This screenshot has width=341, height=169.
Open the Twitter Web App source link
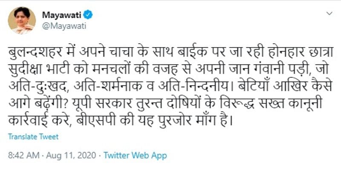pyautogui.click(x=135, y=155)
